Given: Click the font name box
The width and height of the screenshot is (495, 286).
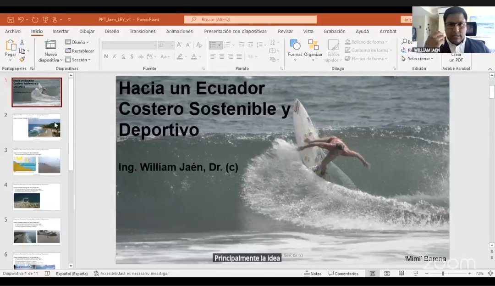Looking at the screenshot, I should (x=129, y=45).
